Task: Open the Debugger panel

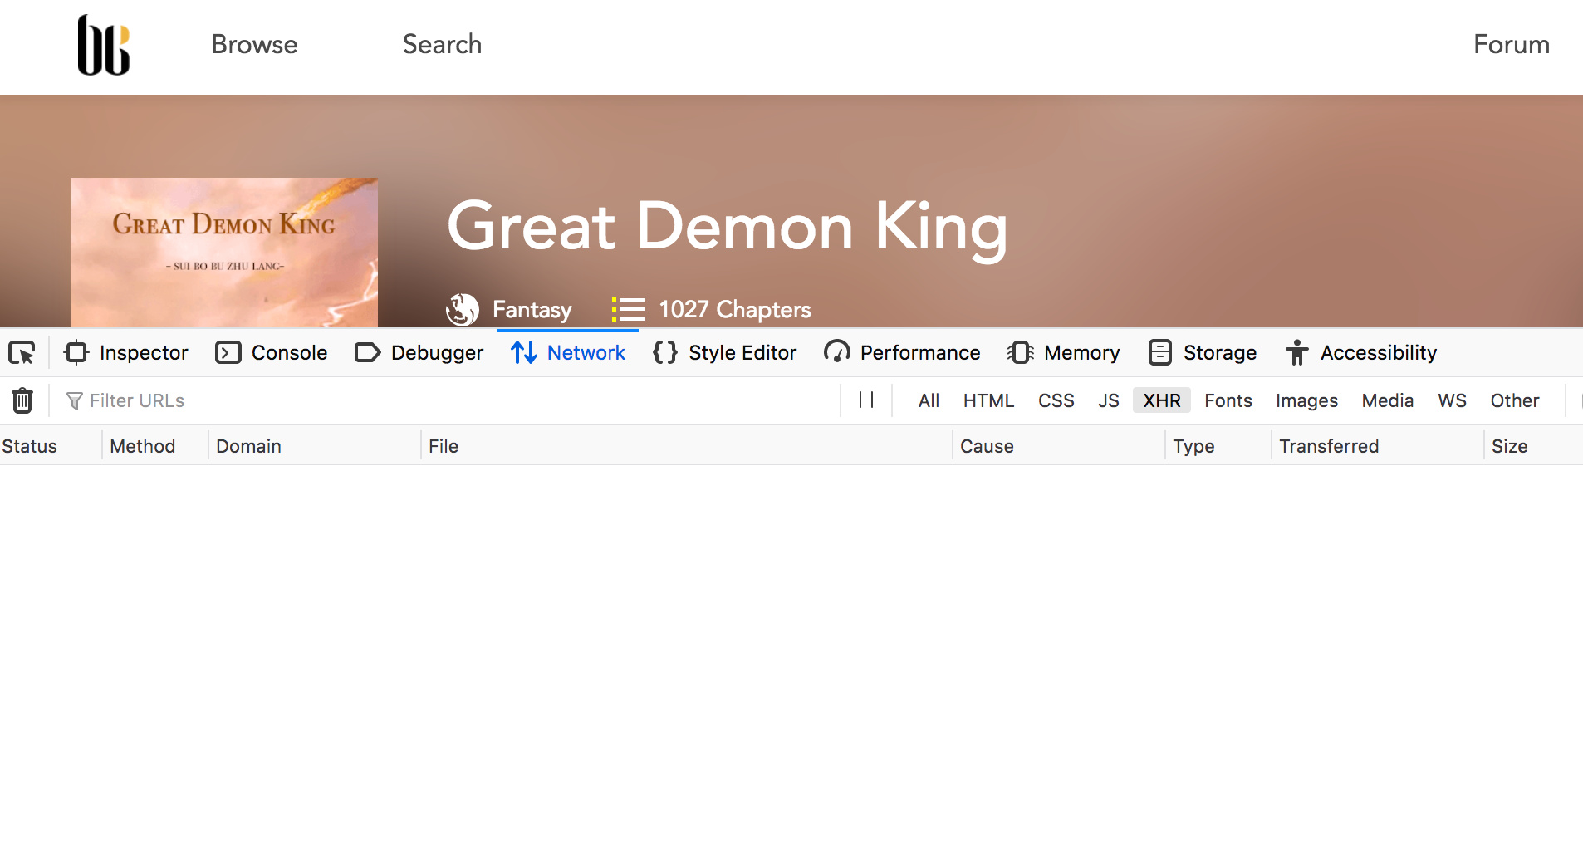Action: (x=419, y=353)
